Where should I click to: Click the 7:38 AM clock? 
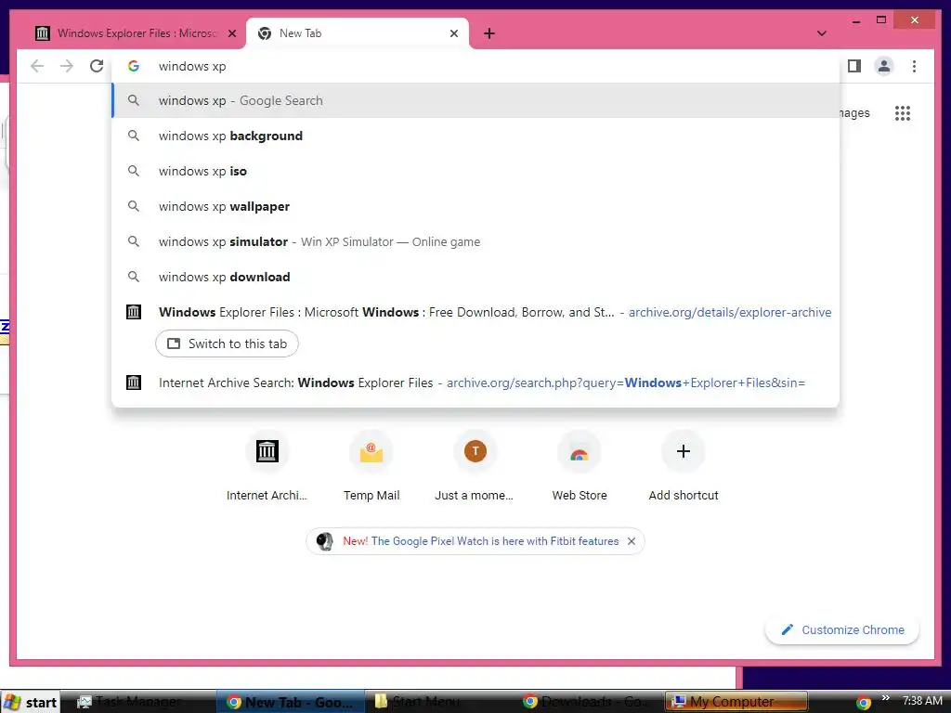coord(922,701)
